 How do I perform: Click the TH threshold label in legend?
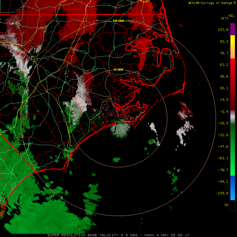coord(226,205)
